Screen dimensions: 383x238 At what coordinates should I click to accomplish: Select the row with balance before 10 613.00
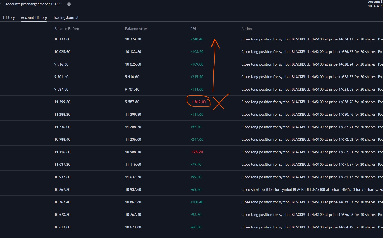coord(62,227)
